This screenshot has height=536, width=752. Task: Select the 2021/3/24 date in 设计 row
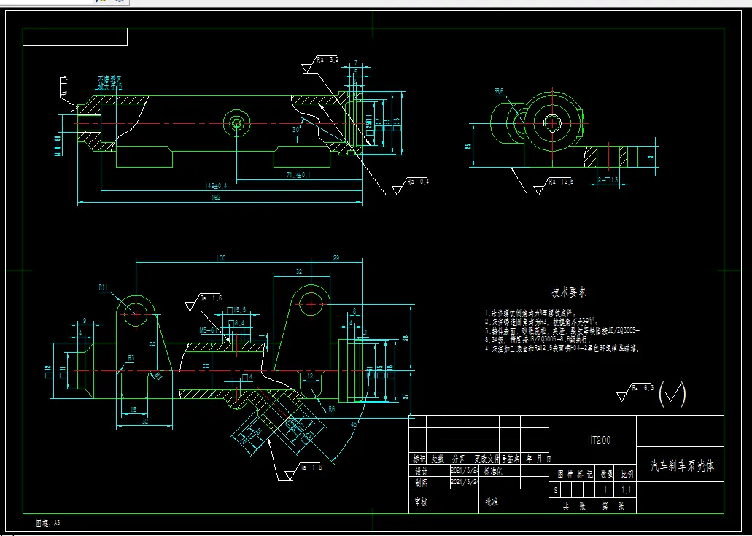[465, 470]
